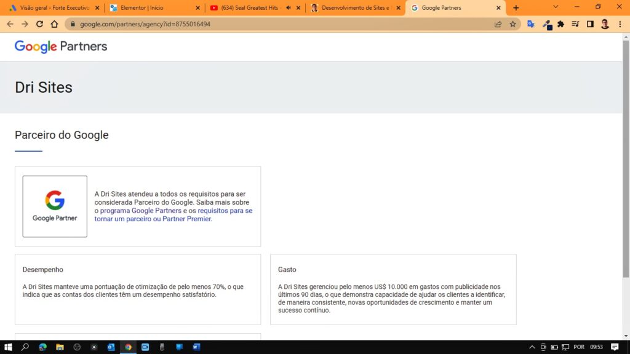The height and width of the screenshot is (354, 630).
Task: Bookmark this page with the star icon
Action: (512, 24)
